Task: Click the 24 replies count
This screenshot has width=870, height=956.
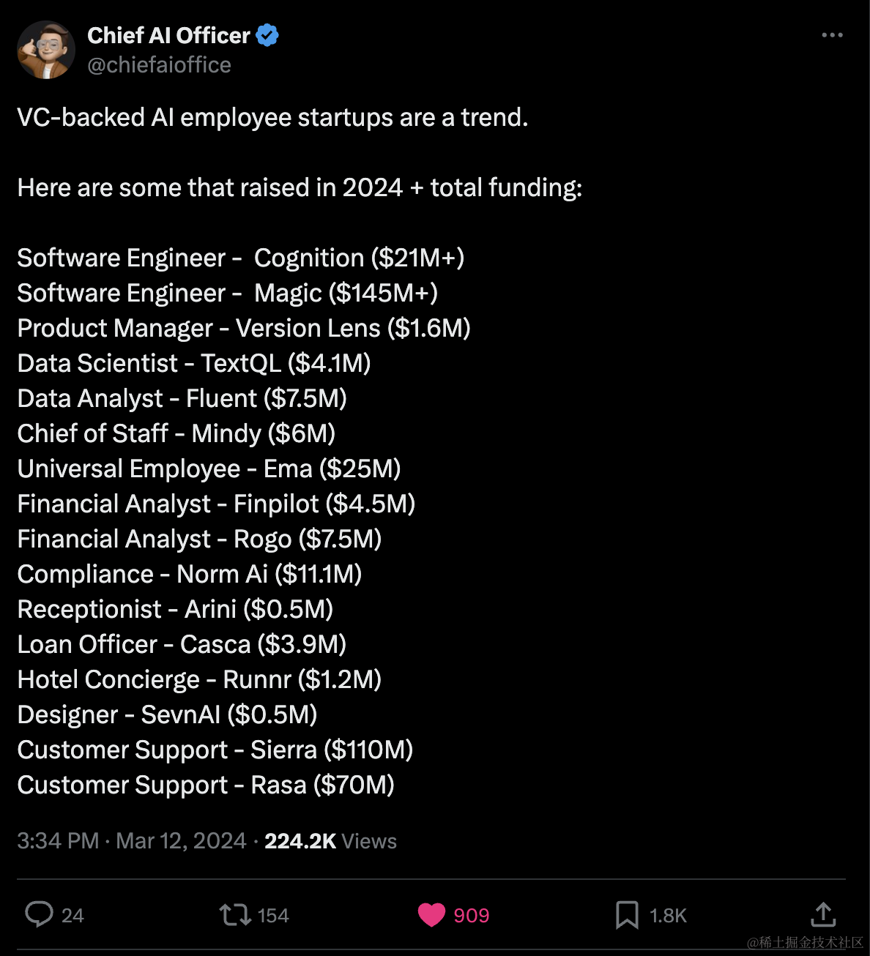Action: tap(72, 915)
